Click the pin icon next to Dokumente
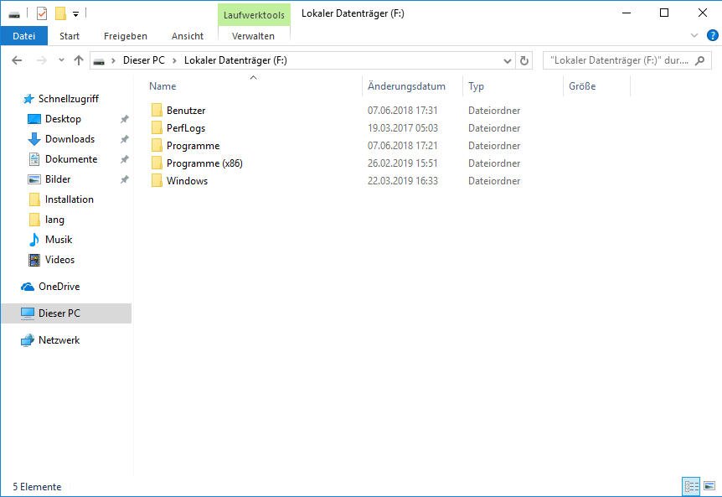 tap(124, 159)
